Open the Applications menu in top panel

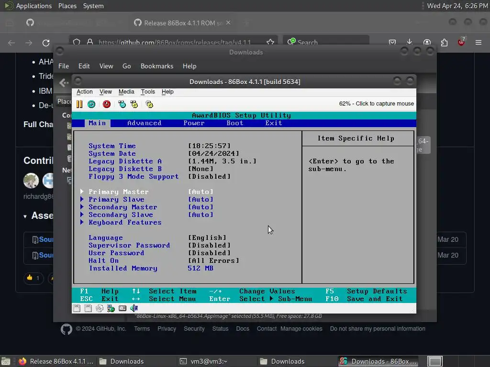point(34,6)
